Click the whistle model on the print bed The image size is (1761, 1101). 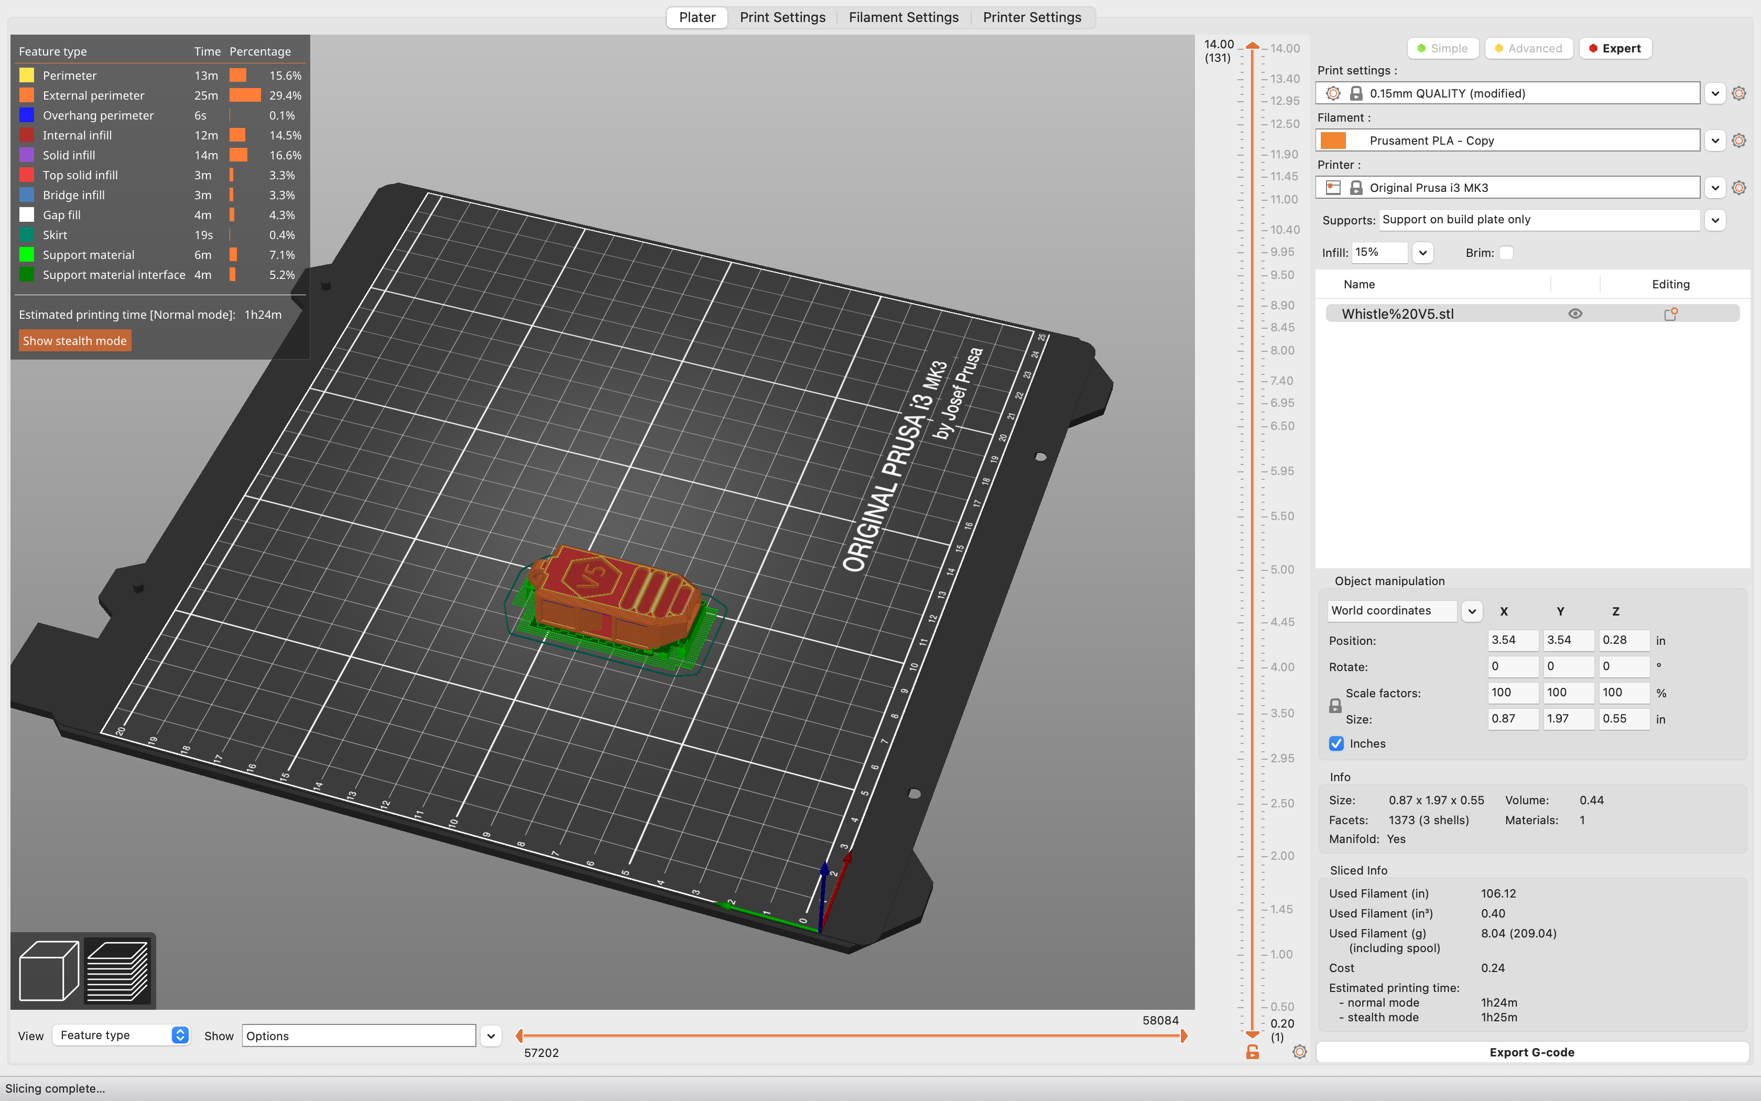pyautogui.click(x=615, y=599)
